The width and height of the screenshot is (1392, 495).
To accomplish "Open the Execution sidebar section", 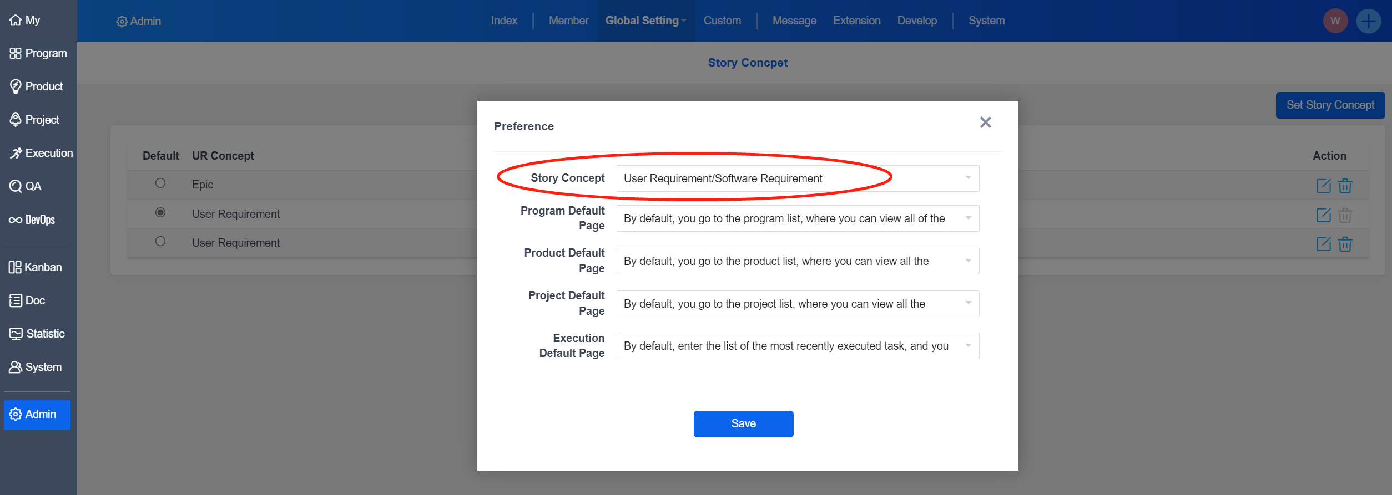I will (x=41, y=153).
